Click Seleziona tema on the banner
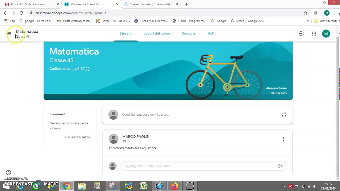The image size is (340, 191). click(275, 88)
